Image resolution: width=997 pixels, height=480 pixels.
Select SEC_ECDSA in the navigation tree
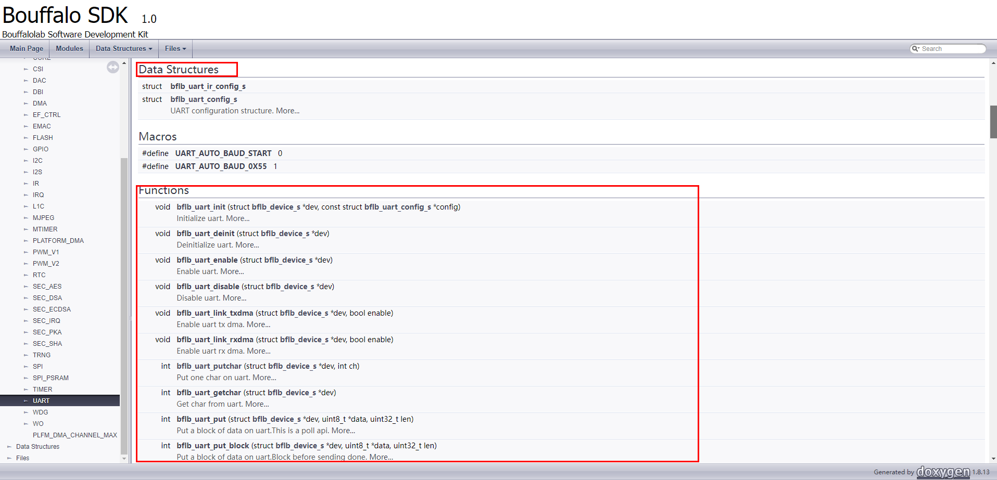(x=52, y=309)
